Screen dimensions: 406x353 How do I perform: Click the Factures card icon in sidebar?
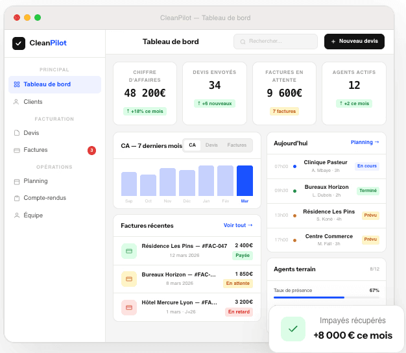(17, 150)
